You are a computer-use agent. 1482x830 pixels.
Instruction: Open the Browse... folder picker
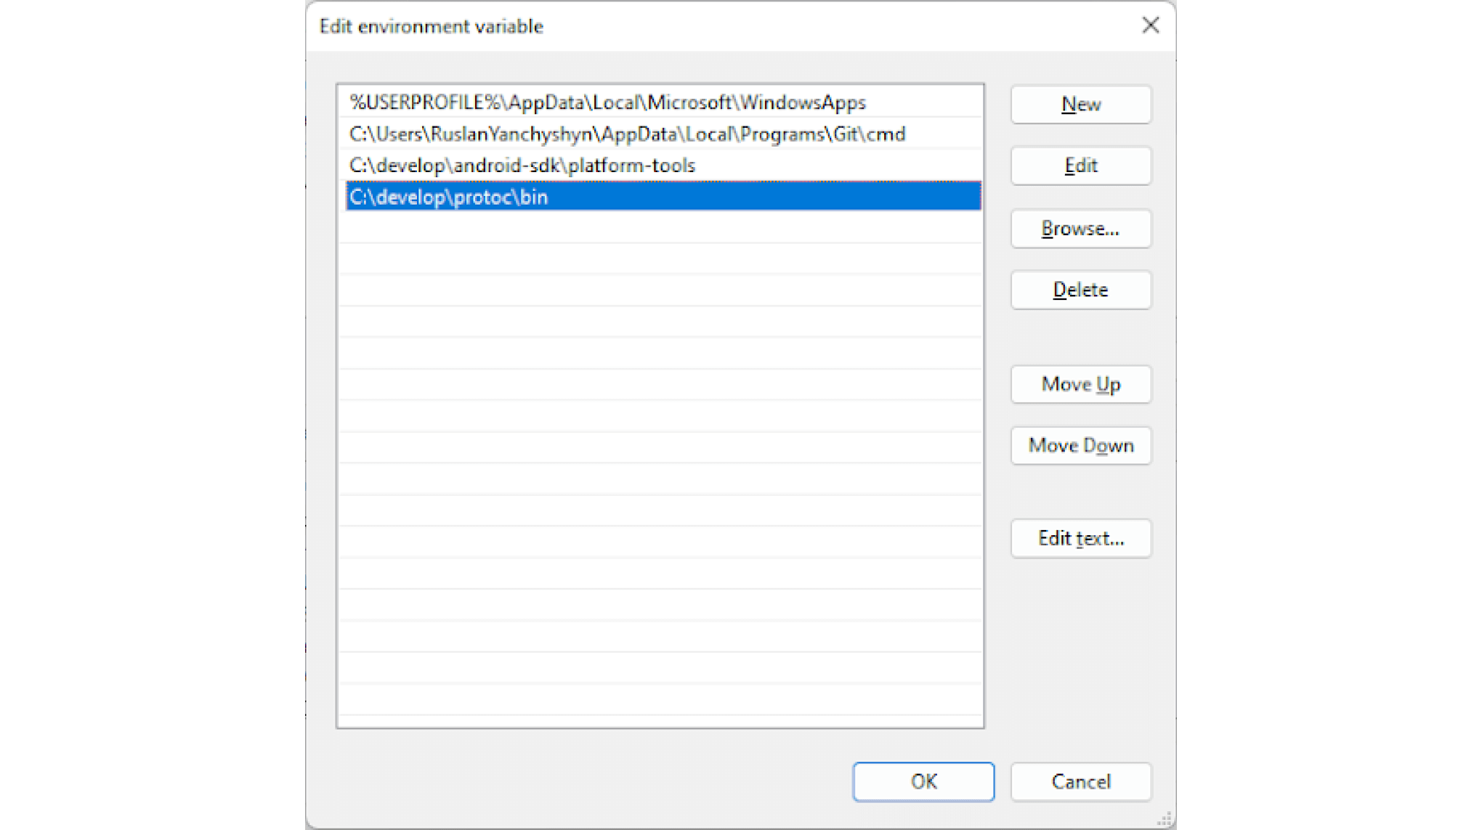1080,229
